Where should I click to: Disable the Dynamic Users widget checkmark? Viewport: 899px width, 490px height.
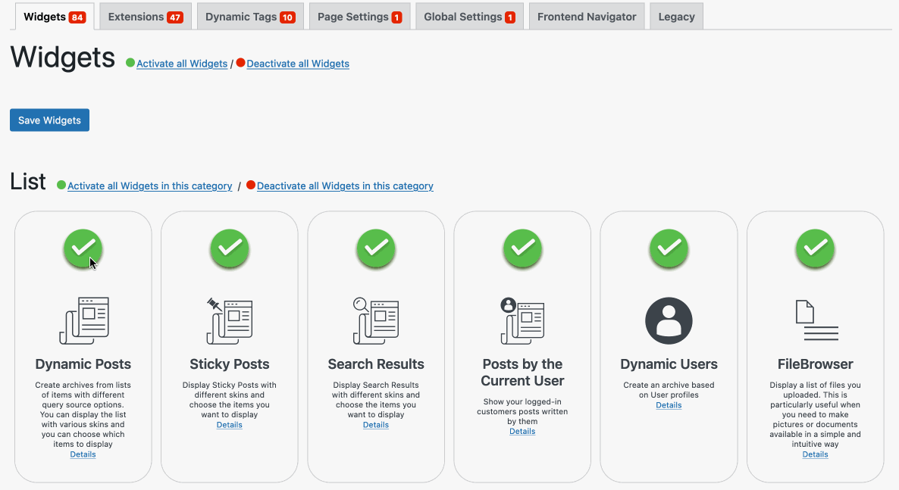[x=669, y=248]
